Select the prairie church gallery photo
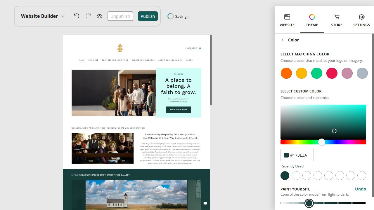 point(136,195)
